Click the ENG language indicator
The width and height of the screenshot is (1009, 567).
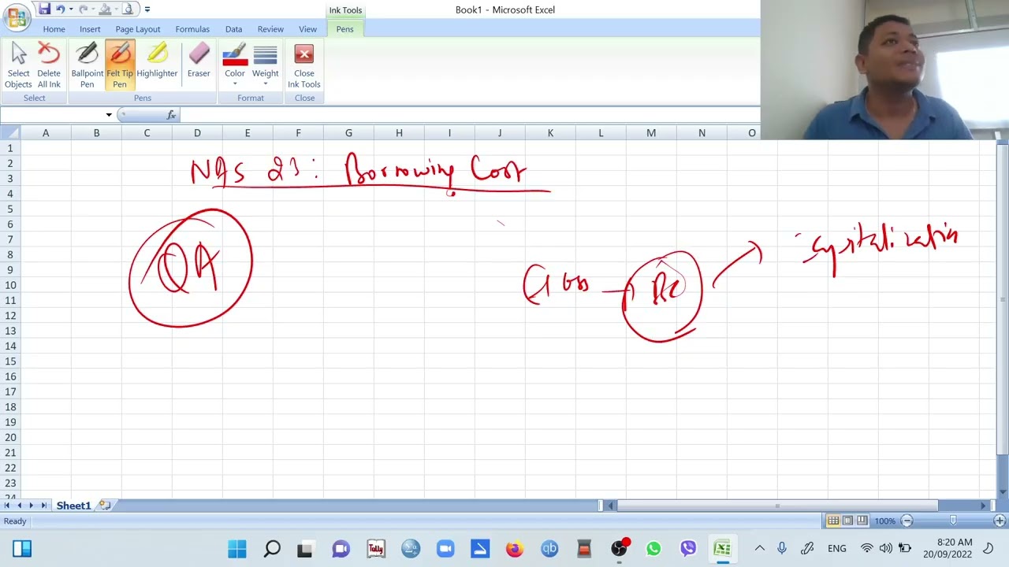(837, 548)
